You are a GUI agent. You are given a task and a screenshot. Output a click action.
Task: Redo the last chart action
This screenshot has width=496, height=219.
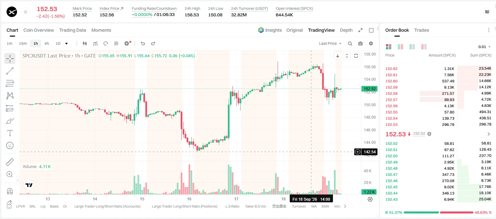[x=153, y=43]
